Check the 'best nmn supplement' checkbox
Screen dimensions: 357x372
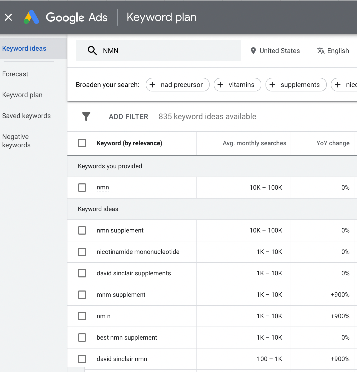coord(82,338)
